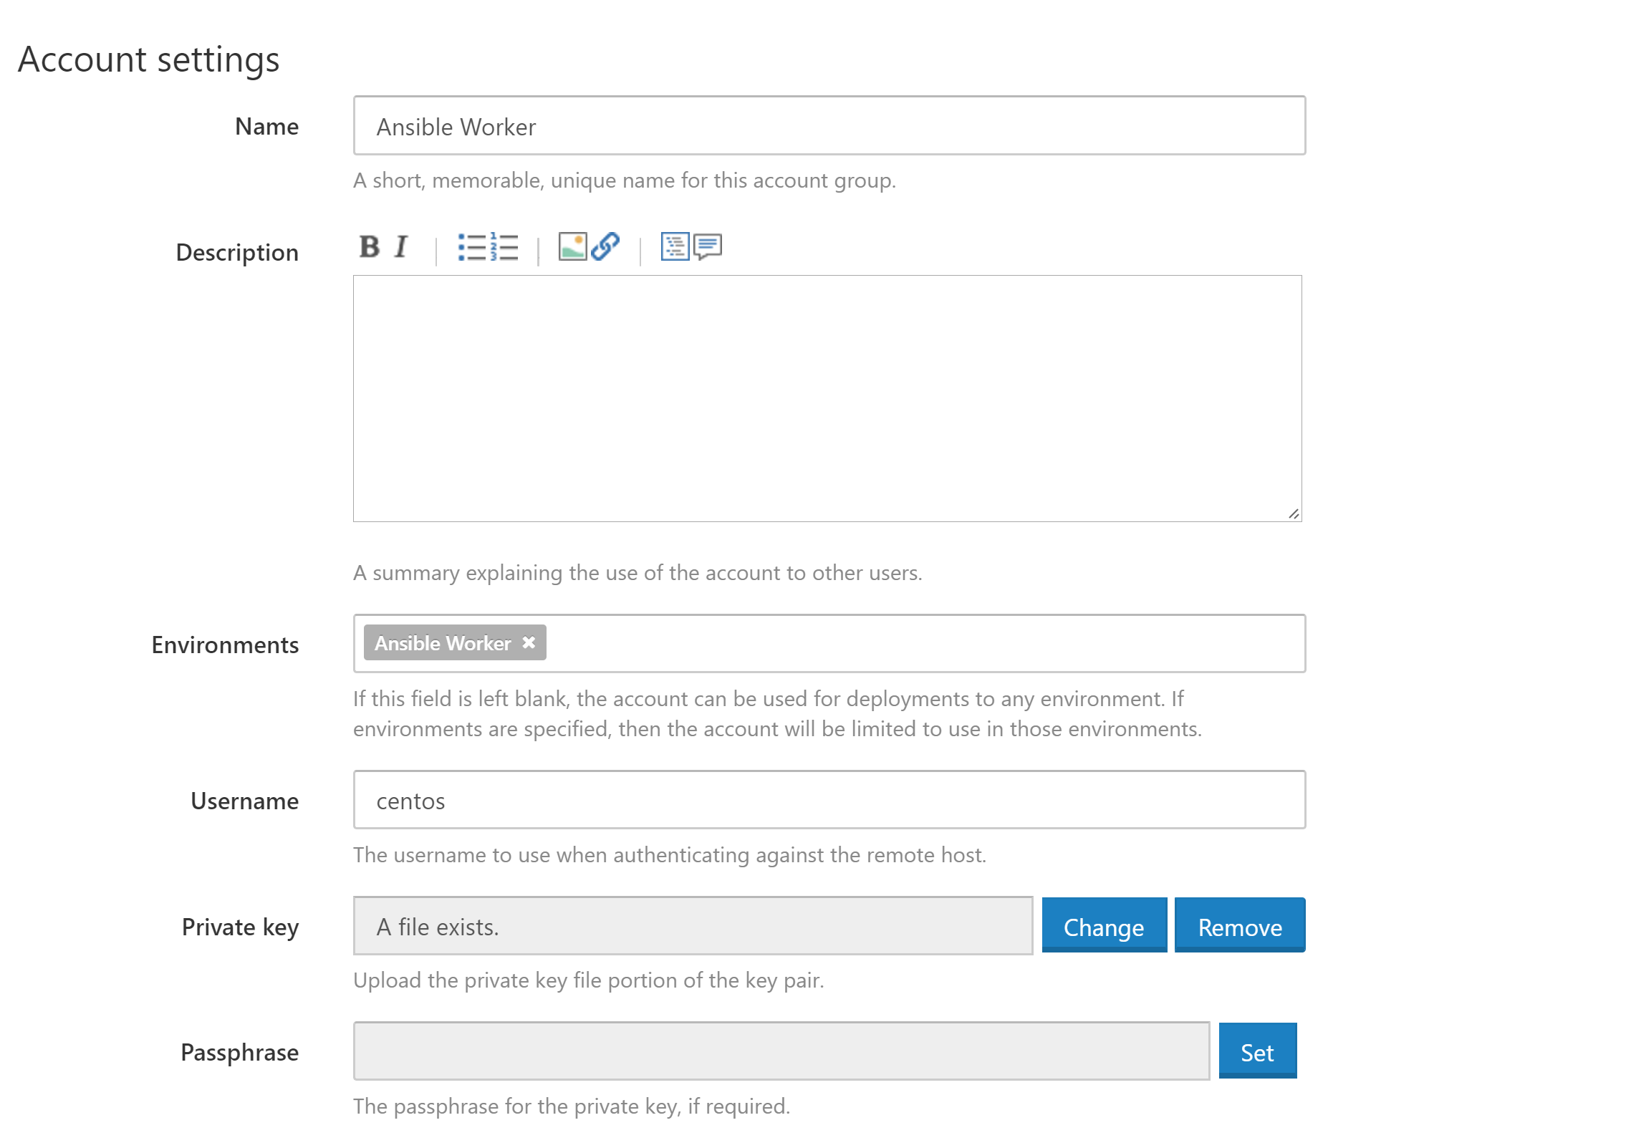The width and height of the screenshot is (1631, 1148).
Task: Click Change to upload a new private key
Action: [x=1103, y=927]
